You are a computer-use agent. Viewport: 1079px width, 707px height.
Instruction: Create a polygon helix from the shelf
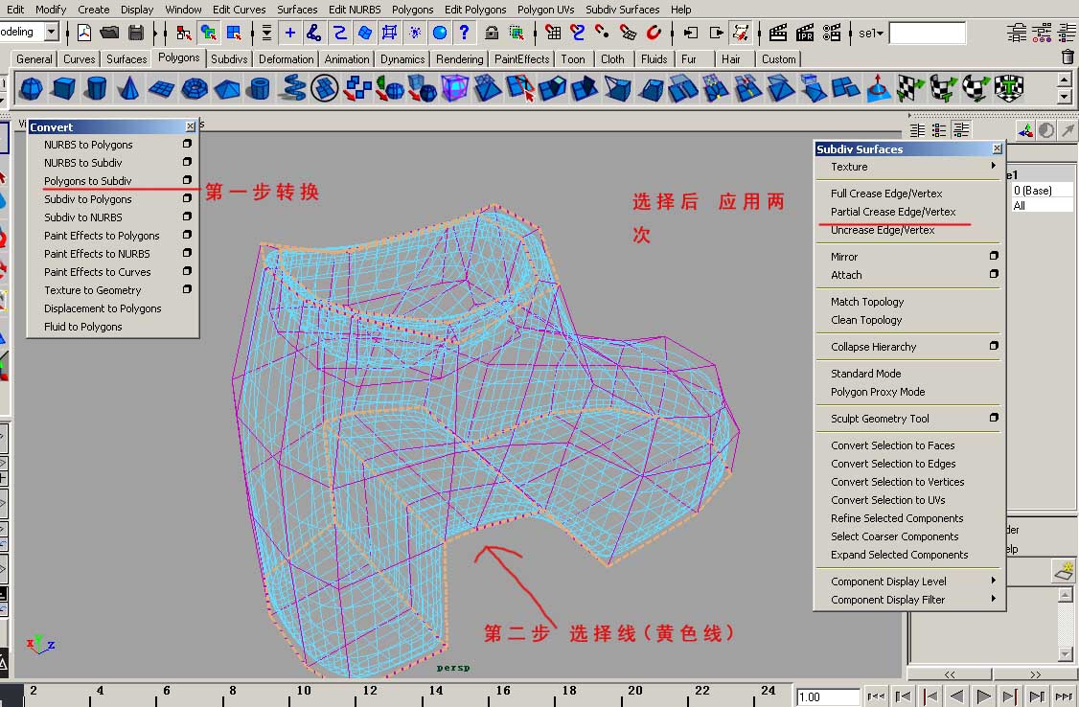click(x=292, y=89)
